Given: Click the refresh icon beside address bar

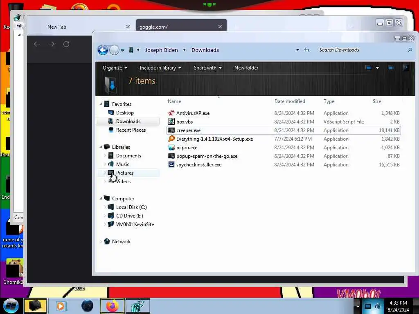Looking at the screenshot, I should (307, 50).
